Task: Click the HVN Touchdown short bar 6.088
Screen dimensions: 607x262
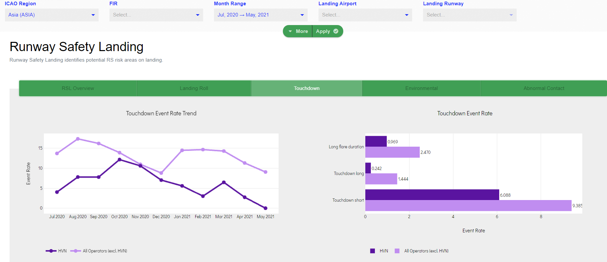Action: pyautogui.click(x=432, y=195)
